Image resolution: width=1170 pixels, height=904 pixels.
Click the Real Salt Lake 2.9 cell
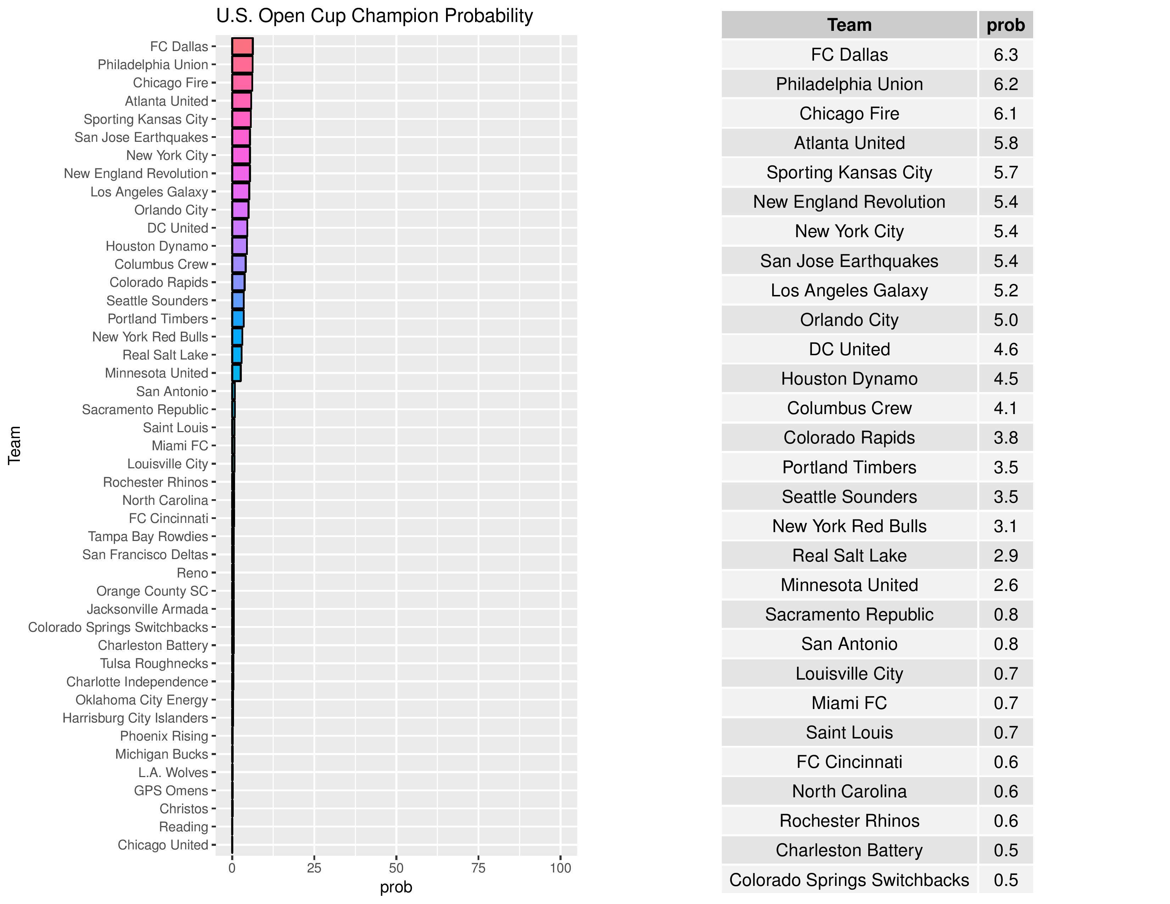click(1005, 556)
